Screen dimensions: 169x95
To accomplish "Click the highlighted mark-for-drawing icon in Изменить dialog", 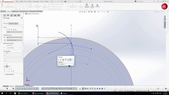I will [x=70, y=60].
